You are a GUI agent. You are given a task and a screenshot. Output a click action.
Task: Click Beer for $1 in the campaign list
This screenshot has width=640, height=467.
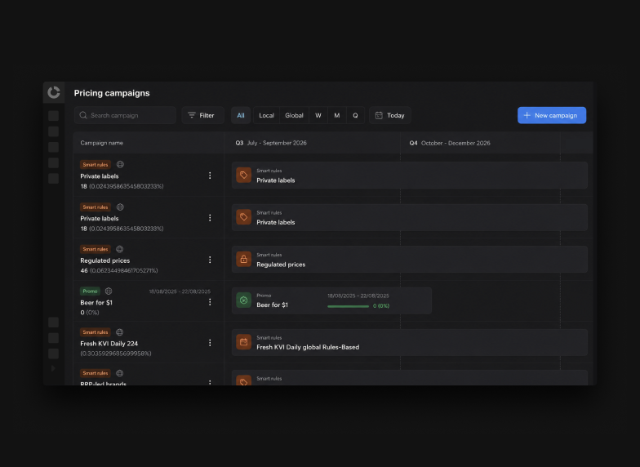pyautogui.click(x=96, y=302)
